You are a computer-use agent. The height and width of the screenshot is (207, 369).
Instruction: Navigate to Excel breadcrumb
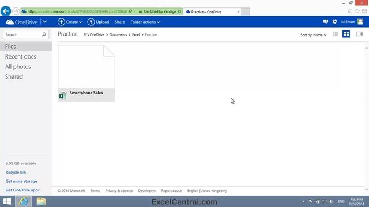[136, 34]
